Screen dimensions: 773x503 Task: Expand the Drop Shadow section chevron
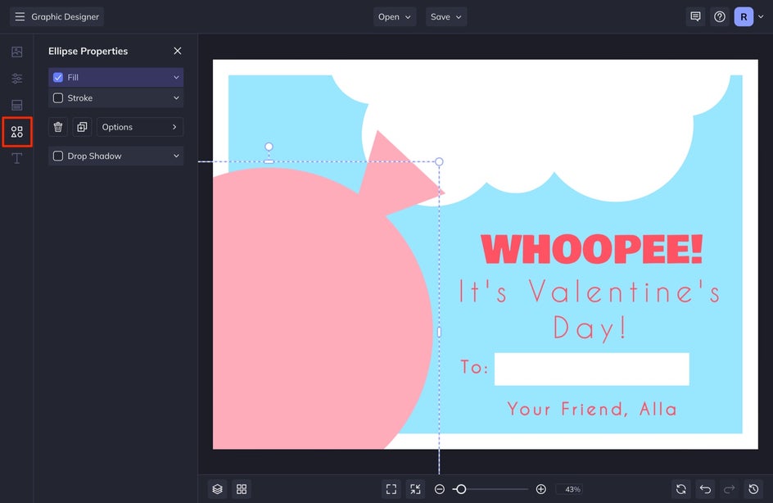(175, 156)
